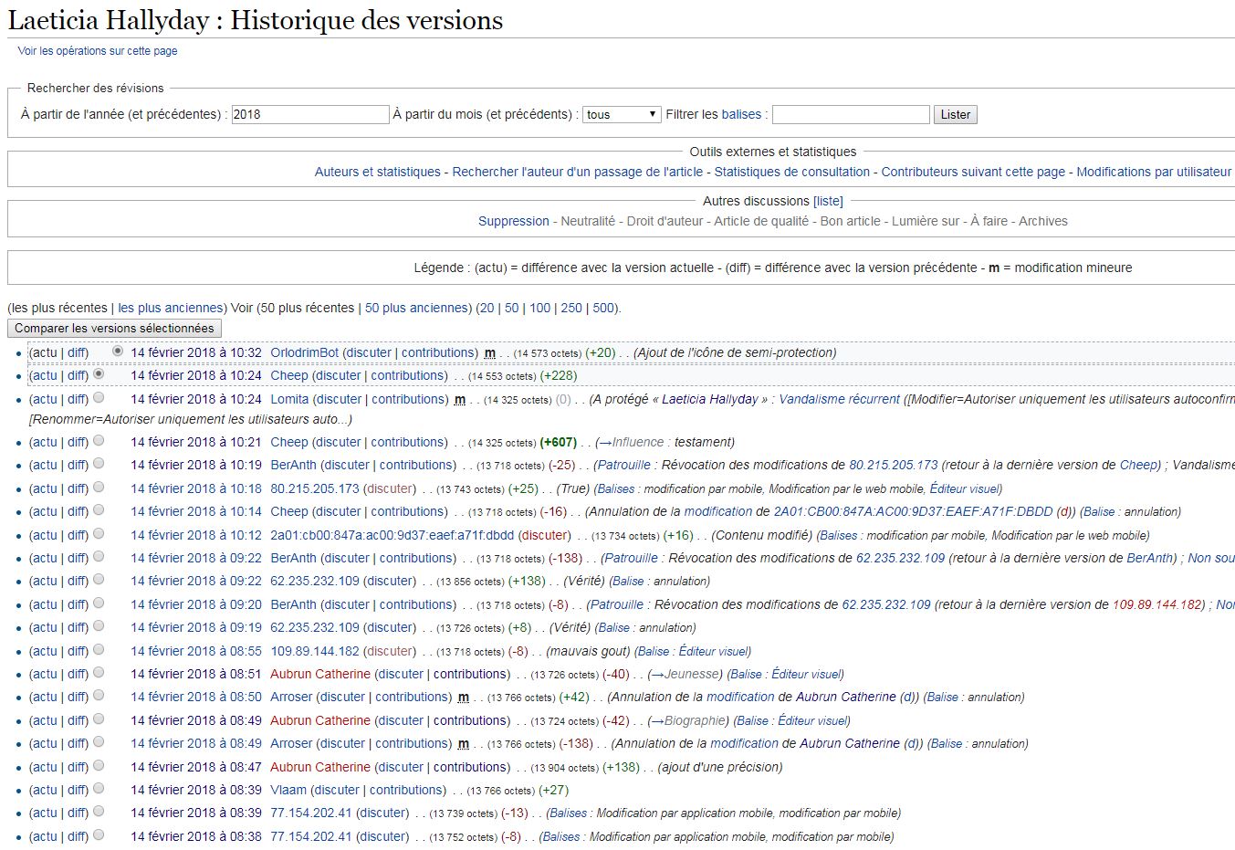
Task: Open 2a01:cb00:847a:ac00:9d37:eaef:a71f:dbdd user link
Action: (x=392, y=535)
